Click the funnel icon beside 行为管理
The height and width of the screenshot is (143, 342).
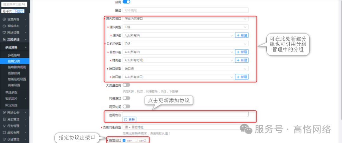pos(4,126)
